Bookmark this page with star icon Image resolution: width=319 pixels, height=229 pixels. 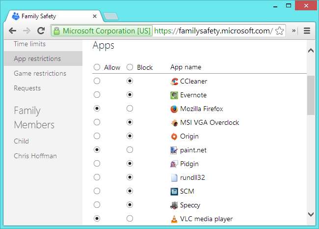(279, 31)
